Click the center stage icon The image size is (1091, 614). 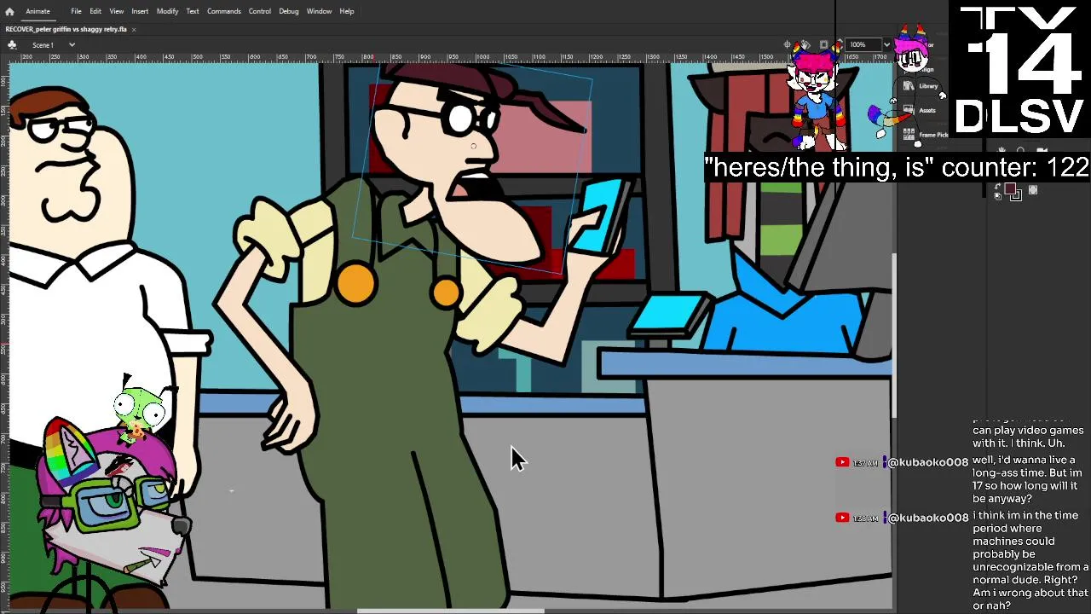pyautogui.click(x=789, y=44)
